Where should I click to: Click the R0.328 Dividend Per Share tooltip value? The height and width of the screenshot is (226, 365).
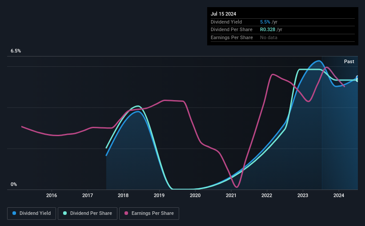click(268, 30)
